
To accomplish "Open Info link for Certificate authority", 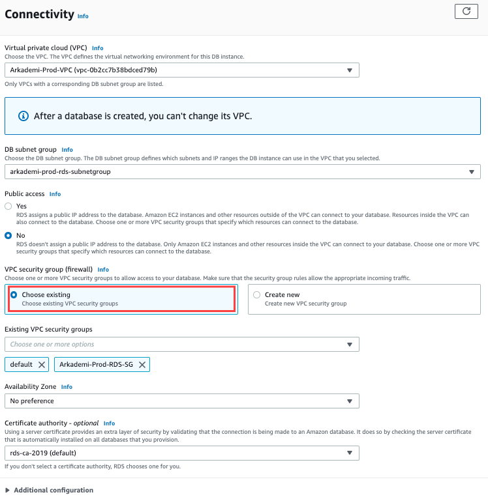I will tap(109, 423).
